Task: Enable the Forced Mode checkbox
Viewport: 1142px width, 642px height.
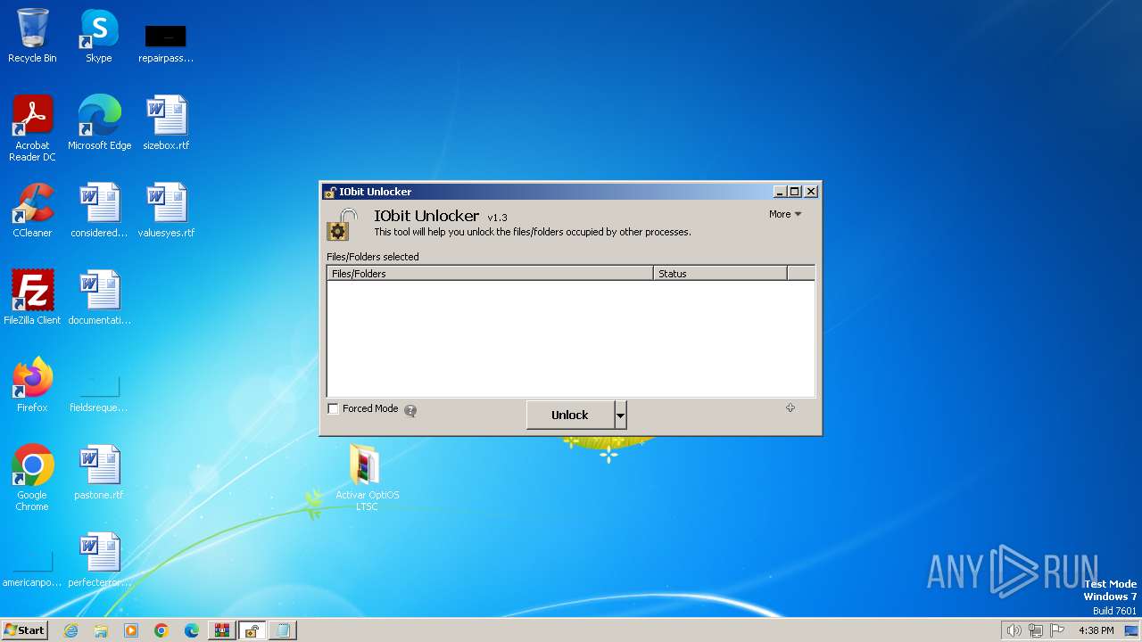Action: coord(334,409)
